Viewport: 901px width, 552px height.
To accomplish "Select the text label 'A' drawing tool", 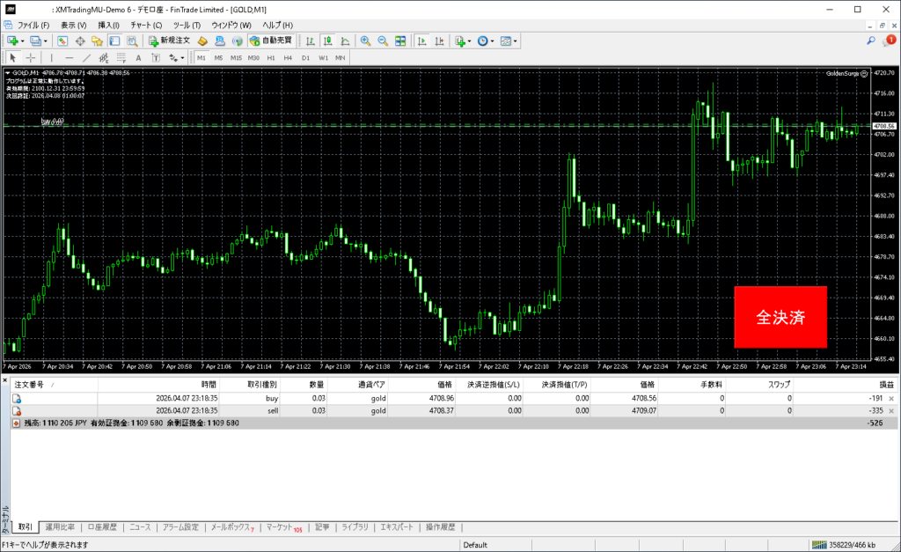I will point(138,57).
